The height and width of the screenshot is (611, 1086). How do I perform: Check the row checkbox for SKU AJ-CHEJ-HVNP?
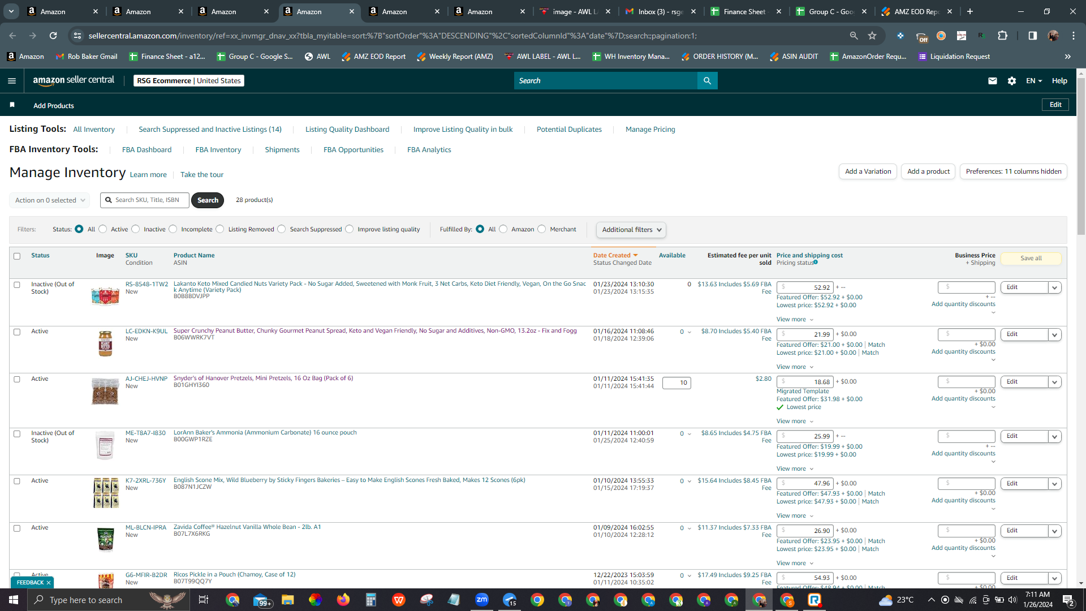click(17, 380)
